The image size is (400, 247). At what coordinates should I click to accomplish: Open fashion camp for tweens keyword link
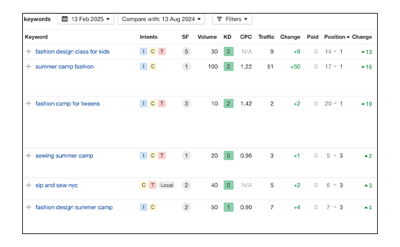[67, 104]
